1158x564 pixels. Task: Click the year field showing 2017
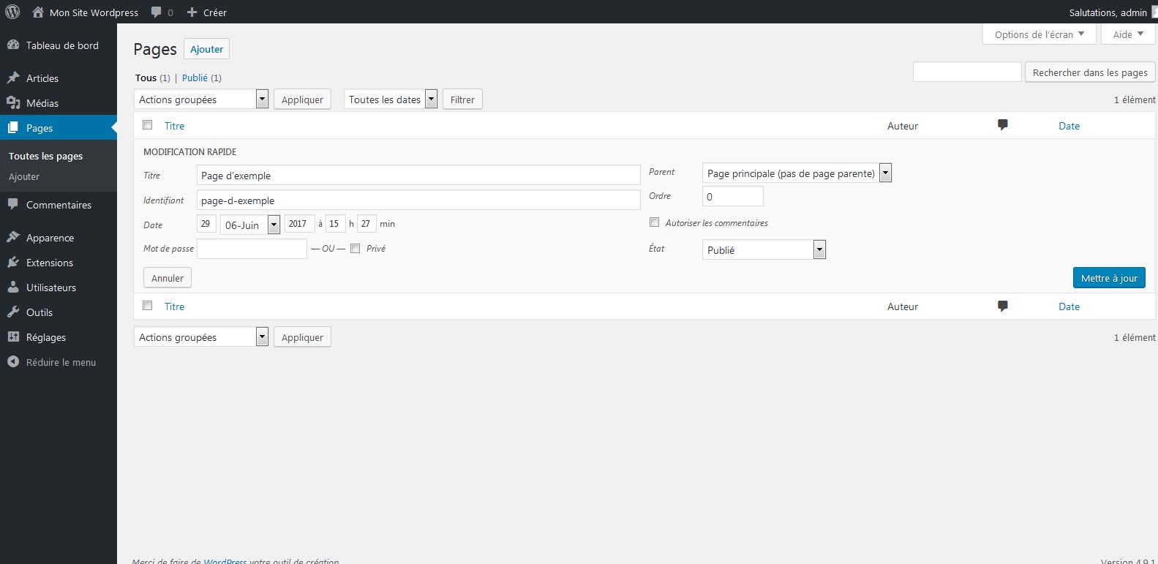300,224
